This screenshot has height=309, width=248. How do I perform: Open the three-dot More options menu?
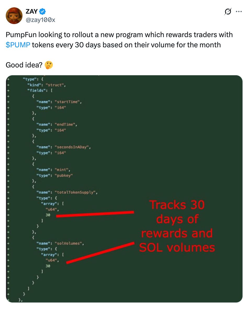point(239,12)
